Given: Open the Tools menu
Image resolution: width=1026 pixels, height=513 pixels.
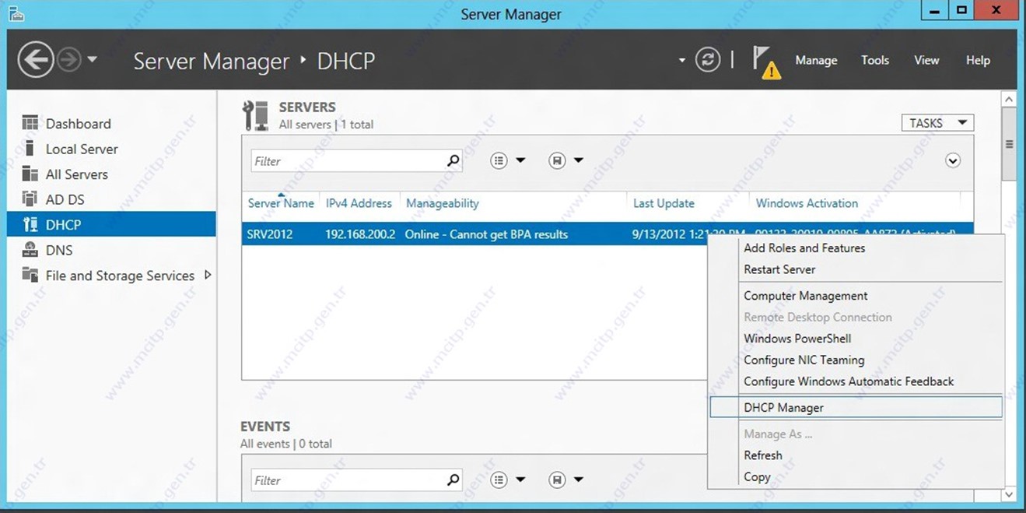Looking at the screenshot, I should [x=875, y=60].
